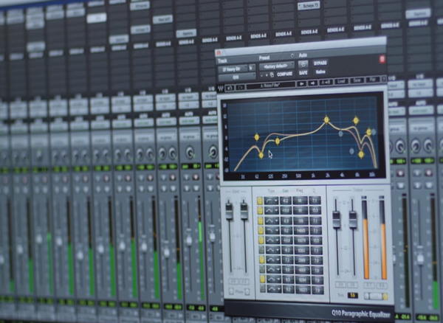443x323 pixels.
Task: Click the link switch at output section bottom
Action: (x=376, y=296)
